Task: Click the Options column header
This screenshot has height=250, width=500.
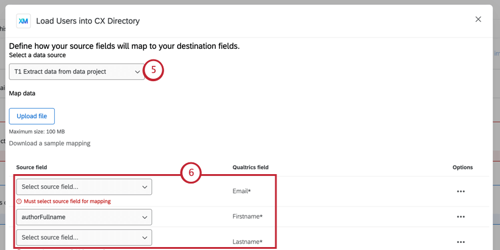Action: (462, 167)
